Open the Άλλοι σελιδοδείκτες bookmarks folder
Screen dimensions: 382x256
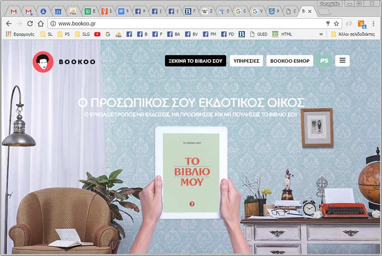click(353, 34)
